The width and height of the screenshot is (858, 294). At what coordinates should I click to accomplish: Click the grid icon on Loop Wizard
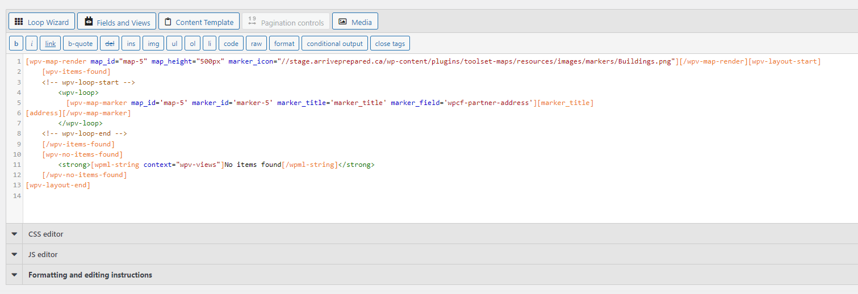[19, 22]
